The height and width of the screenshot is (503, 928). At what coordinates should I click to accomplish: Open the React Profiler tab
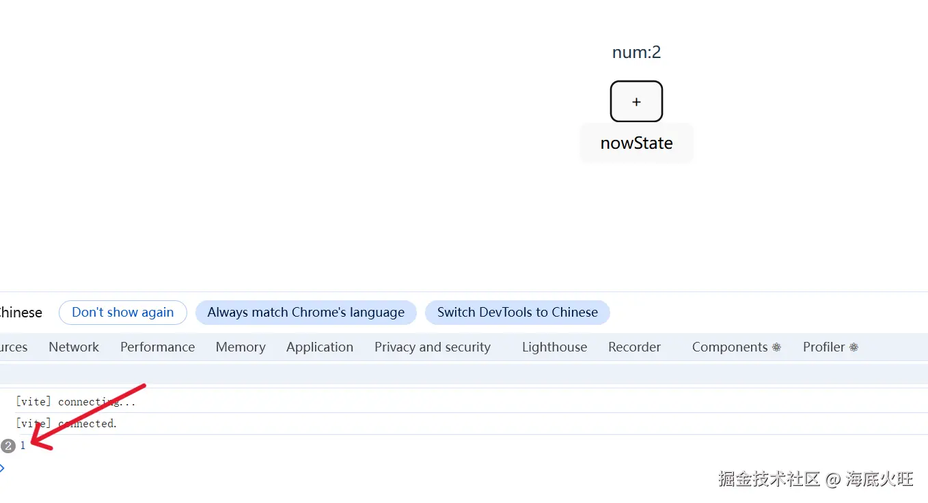[x=830, y=347]
